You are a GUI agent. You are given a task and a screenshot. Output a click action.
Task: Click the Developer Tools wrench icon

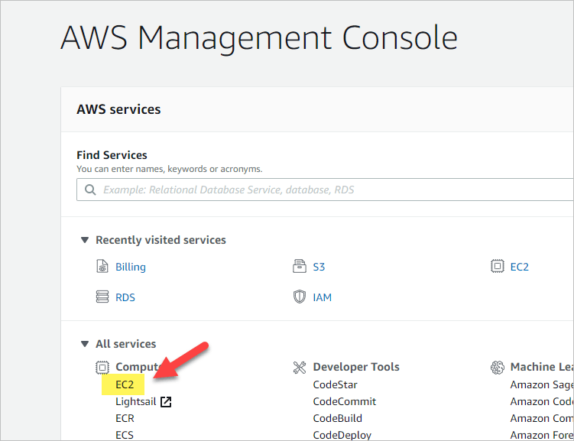pyautogui.click(x=300, y=367)
